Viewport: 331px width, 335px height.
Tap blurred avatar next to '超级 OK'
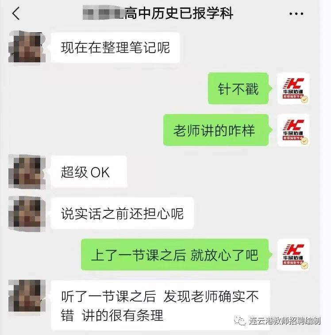coord(27,172)
